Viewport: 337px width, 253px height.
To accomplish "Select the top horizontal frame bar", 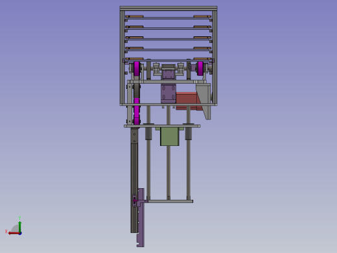I will point(168,8).
